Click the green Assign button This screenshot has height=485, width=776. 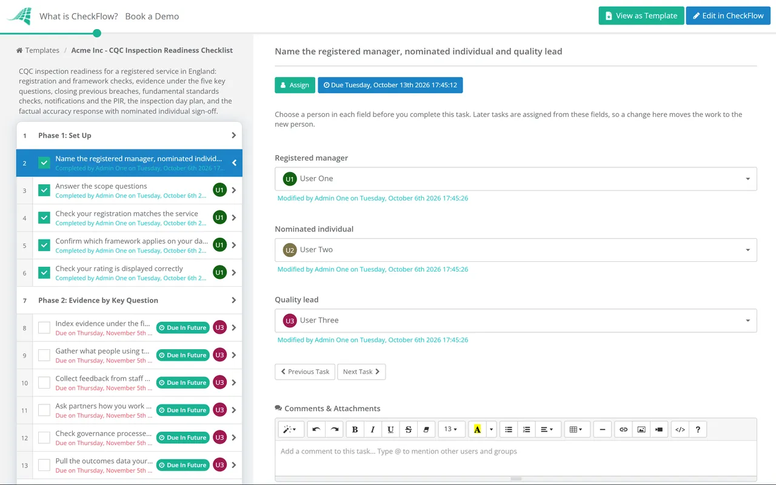295,85
